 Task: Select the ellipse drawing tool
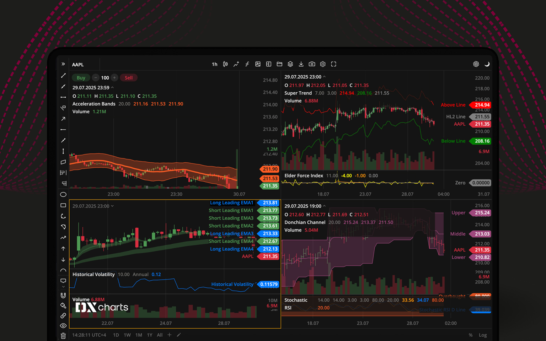(x=63, y=194)
